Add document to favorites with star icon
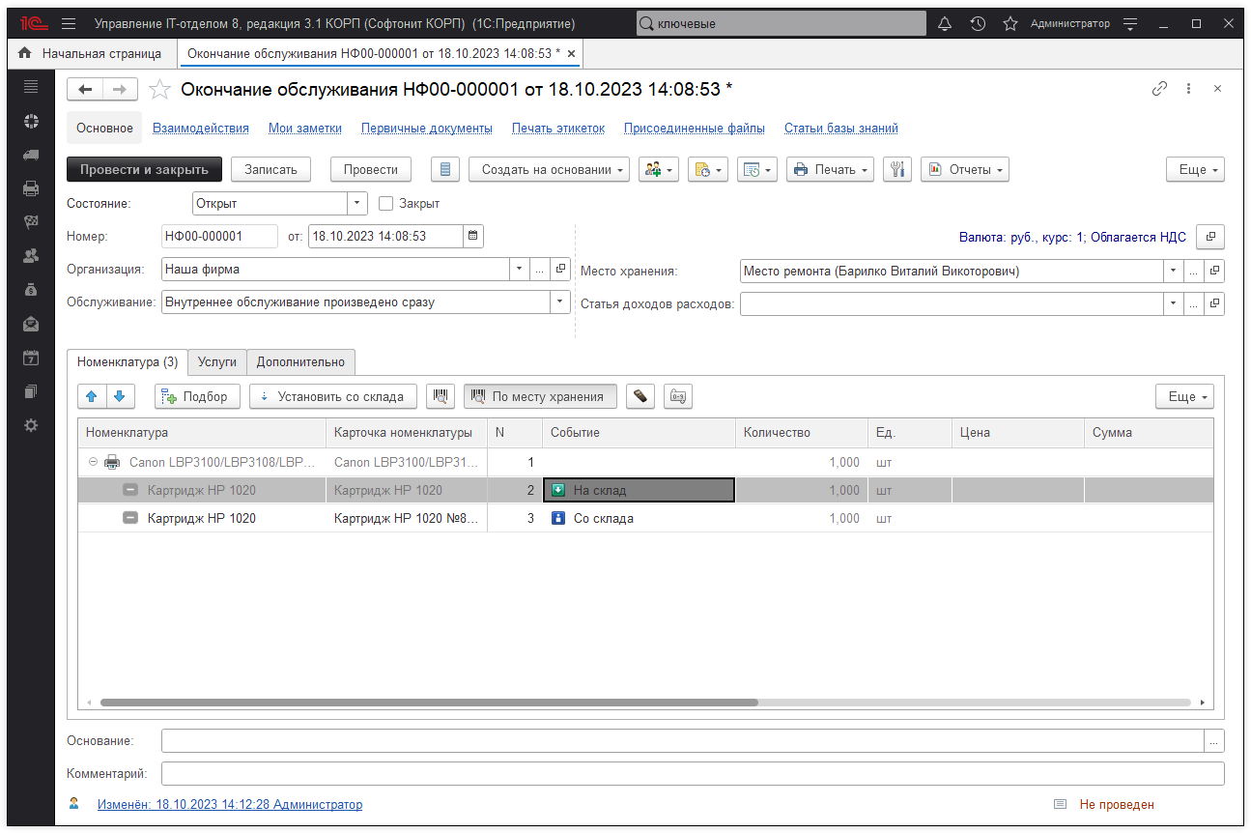This screenshot has height=833, width=1251. point(160,90)
